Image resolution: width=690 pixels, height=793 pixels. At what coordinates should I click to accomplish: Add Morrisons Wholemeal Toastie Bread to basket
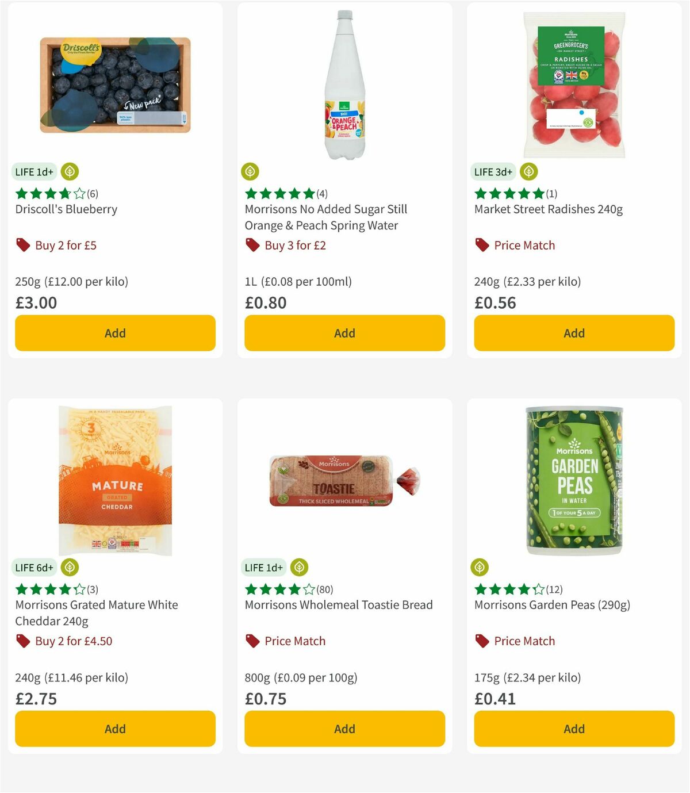[x=344, y=729]
